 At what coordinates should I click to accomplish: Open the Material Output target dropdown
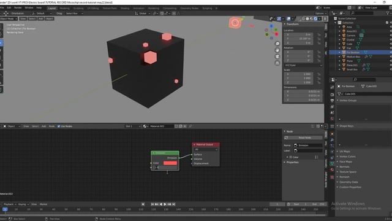pyautogui.click(x=206, y=150)
